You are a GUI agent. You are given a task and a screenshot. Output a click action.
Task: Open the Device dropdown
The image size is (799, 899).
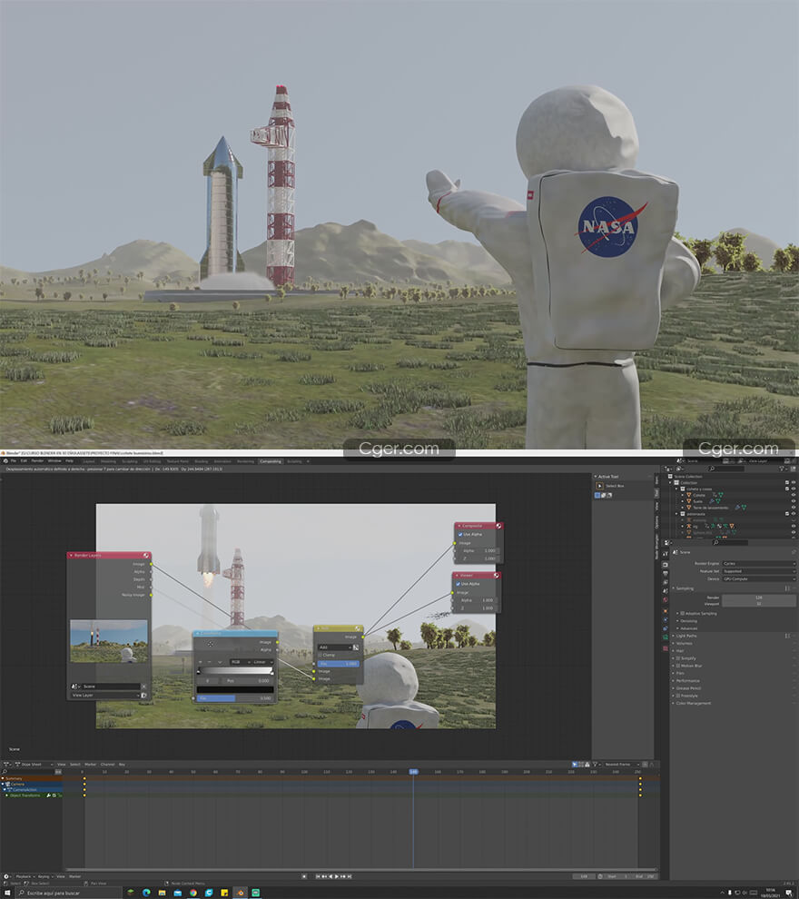coord(759,579)
